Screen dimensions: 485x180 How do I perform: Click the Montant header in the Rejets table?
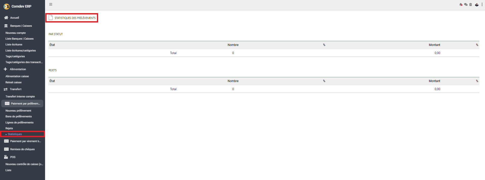[434, 81]
